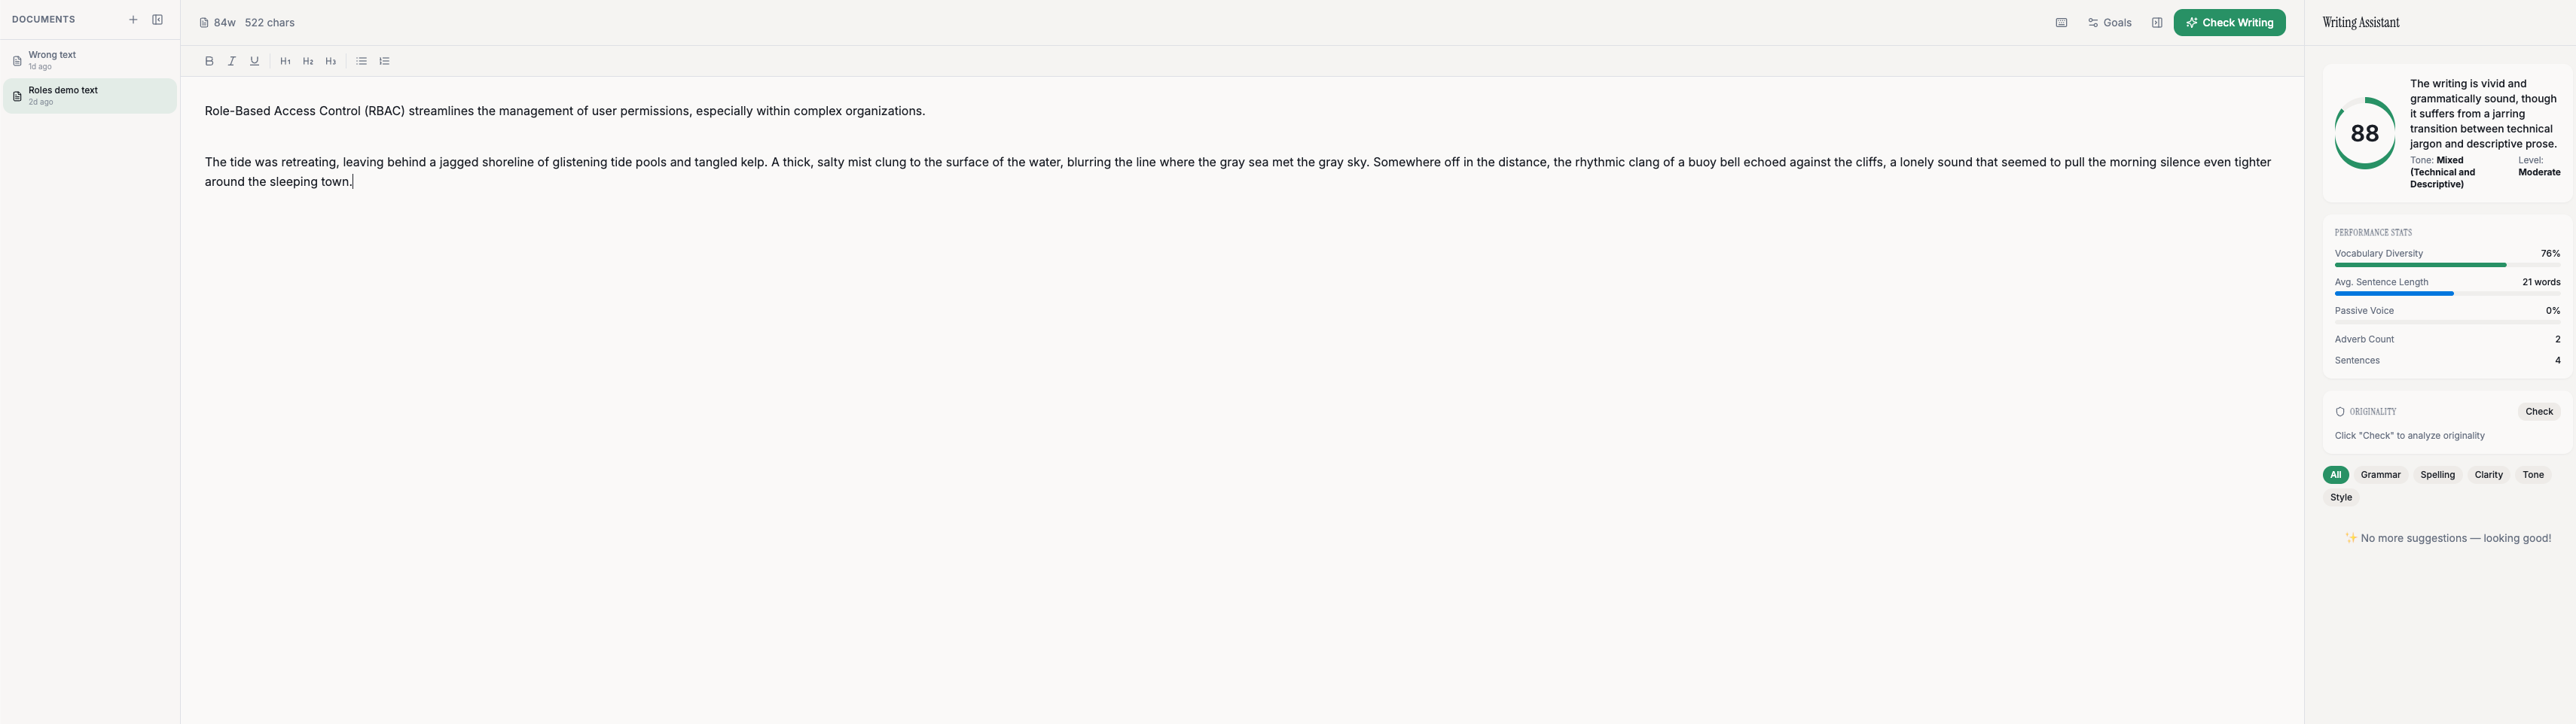
Task: Toggle underline formatting
Action: (x=255, y=61)
